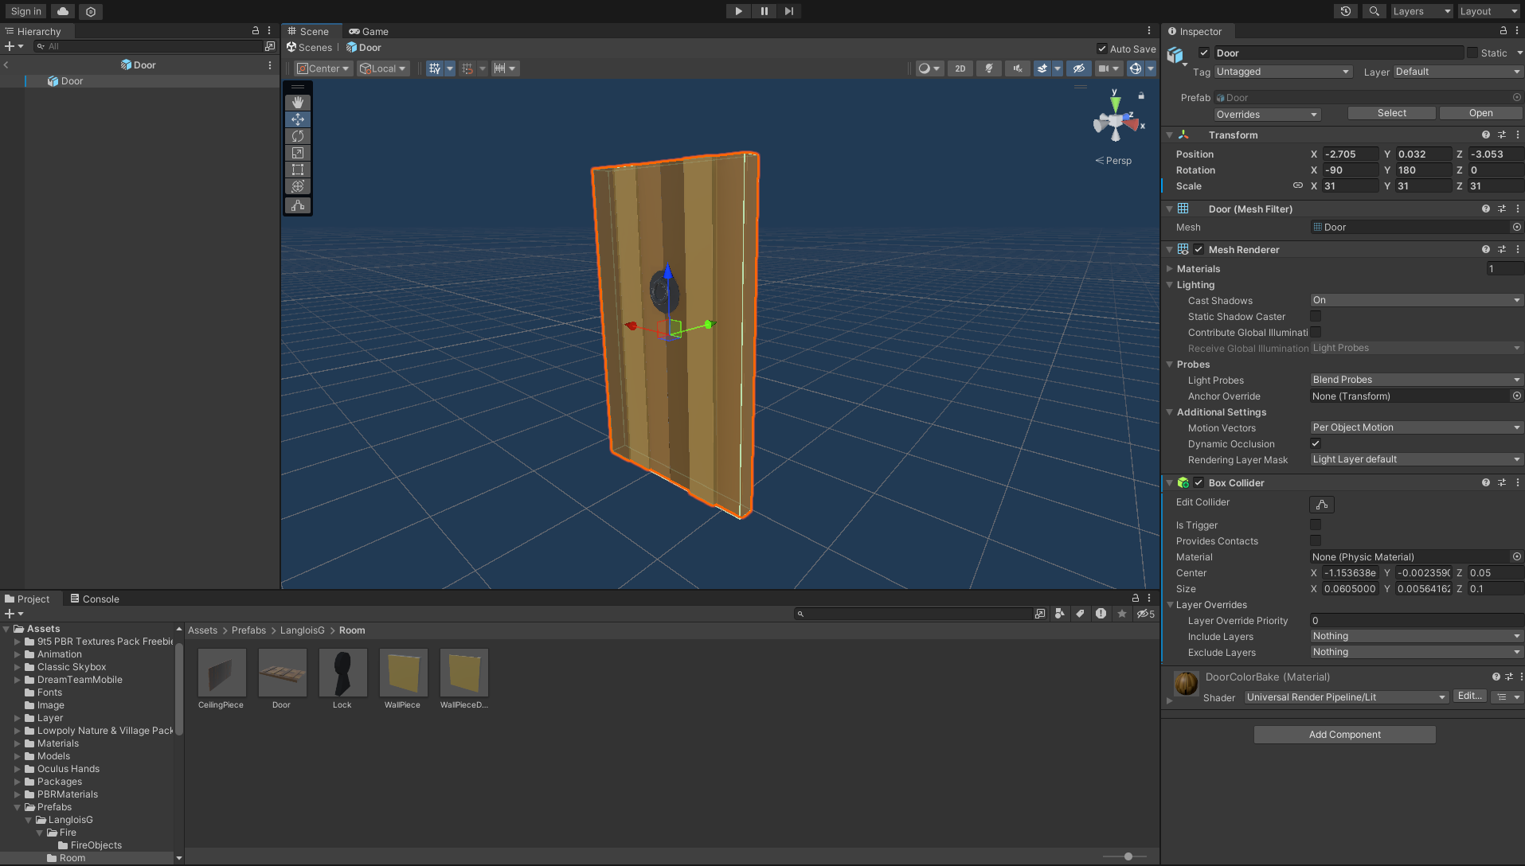Uncheck Auto Save in Scene toolbar
The height and width of the screenshot is (866, 1525).
[x=1102, y=49]
